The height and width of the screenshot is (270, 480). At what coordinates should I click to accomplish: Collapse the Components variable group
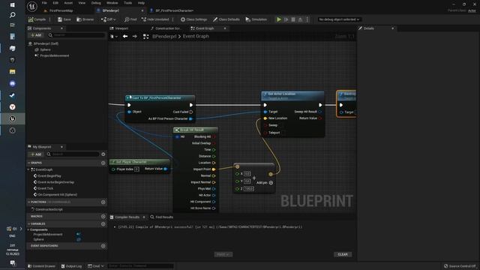tap(28, 229)
